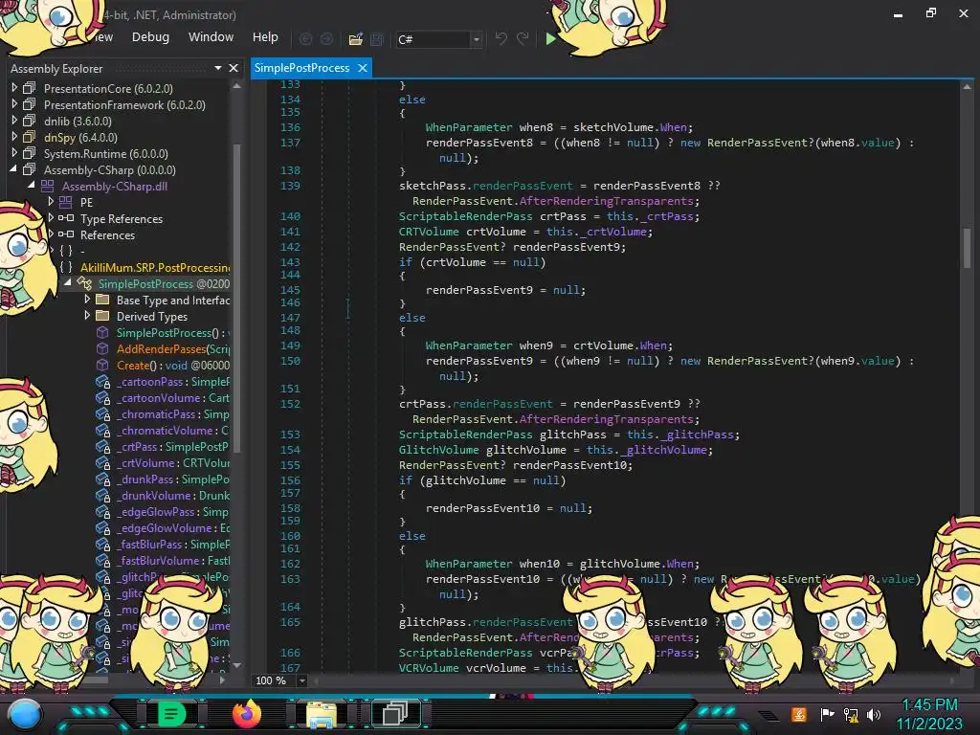Click the volume icon in system tray
Image resolution: width=980 pixels, height=735 pixels.
tap(873, 714)
